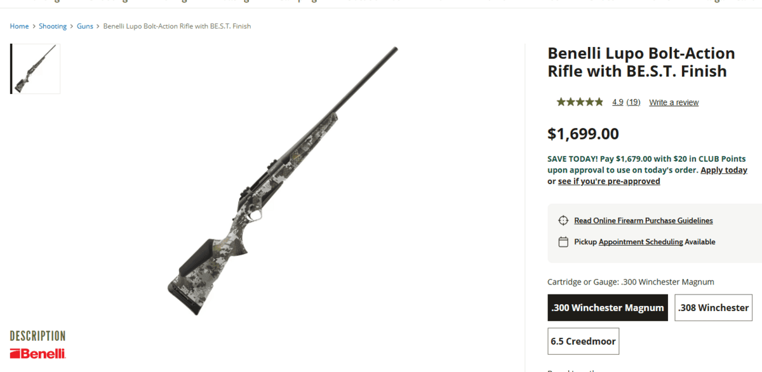Click the main rifle product image
762x372 pixels.
pyautogui.click(x=283, y=180)
